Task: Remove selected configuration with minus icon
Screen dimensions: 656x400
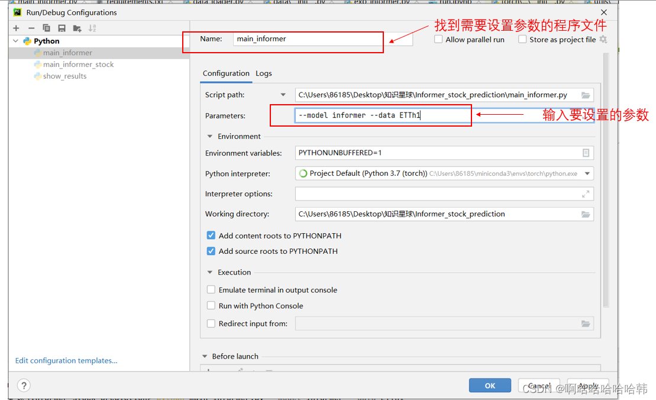Action: click(x=31, y=28)
